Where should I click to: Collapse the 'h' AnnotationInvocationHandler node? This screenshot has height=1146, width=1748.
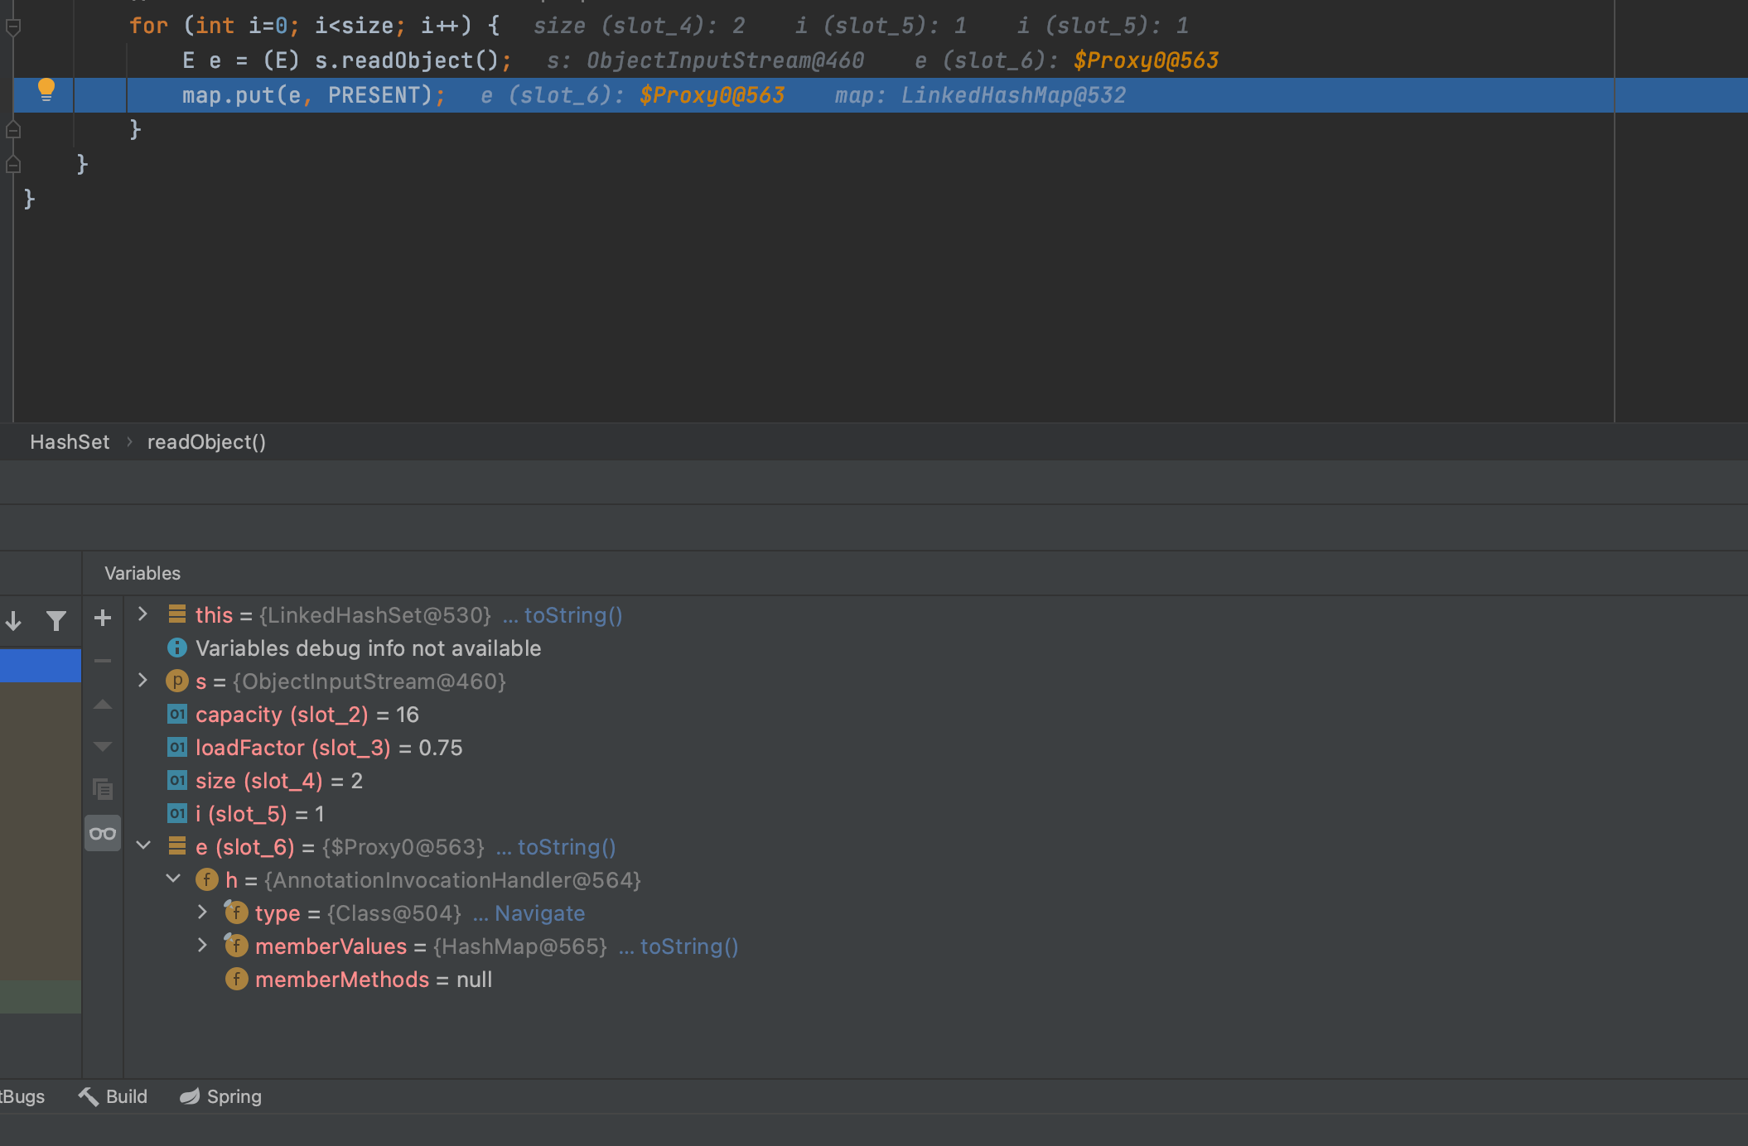click(x=173, y=879)
